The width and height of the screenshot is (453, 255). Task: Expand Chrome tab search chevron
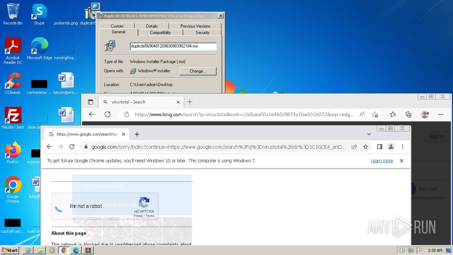click(369, 134)
